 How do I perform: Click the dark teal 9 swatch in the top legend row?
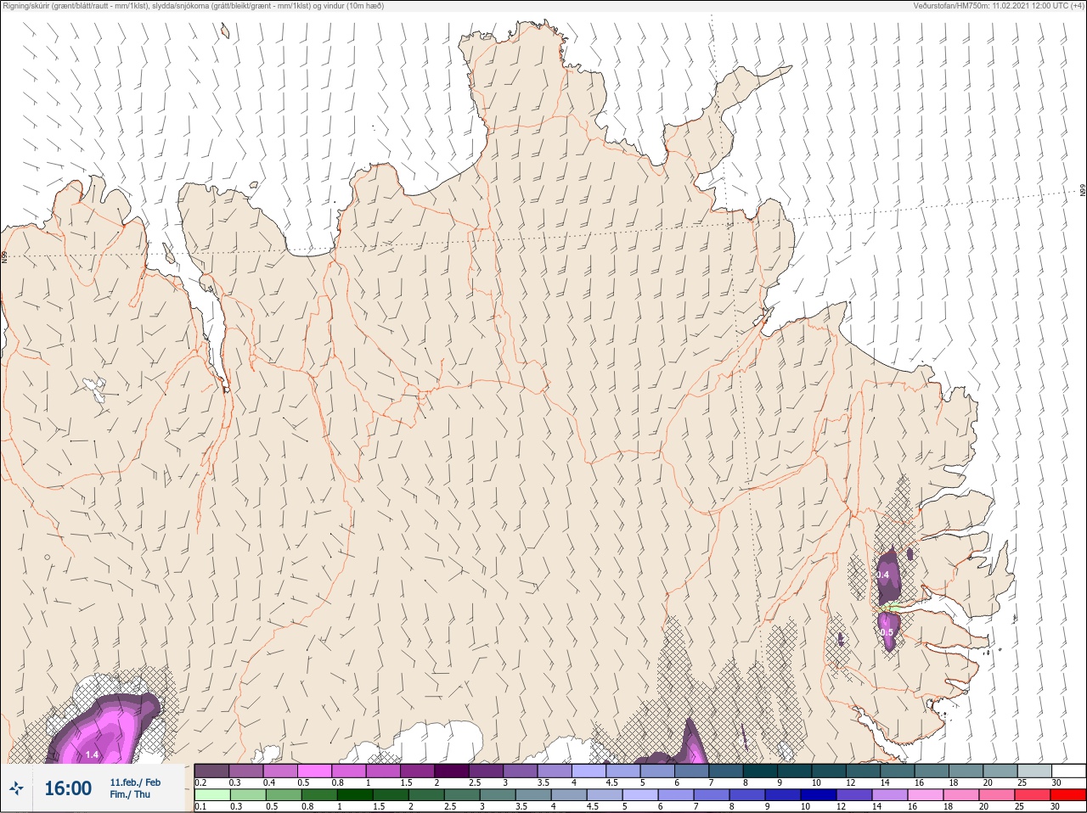pyautogui.click(x=794, y=771)
